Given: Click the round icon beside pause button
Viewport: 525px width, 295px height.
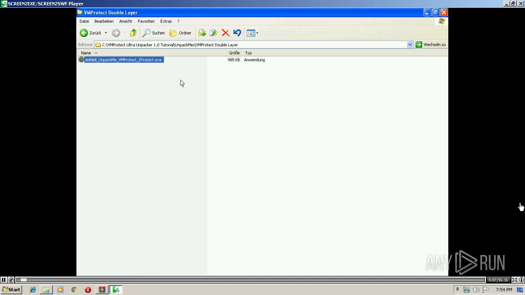Looking at the screenshot, I should pos(11,280).
